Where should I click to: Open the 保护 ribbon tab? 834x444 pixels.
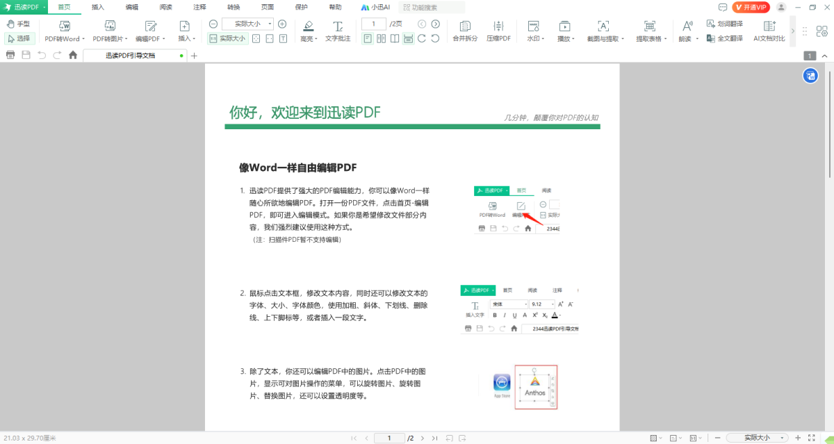pos(301,7)
